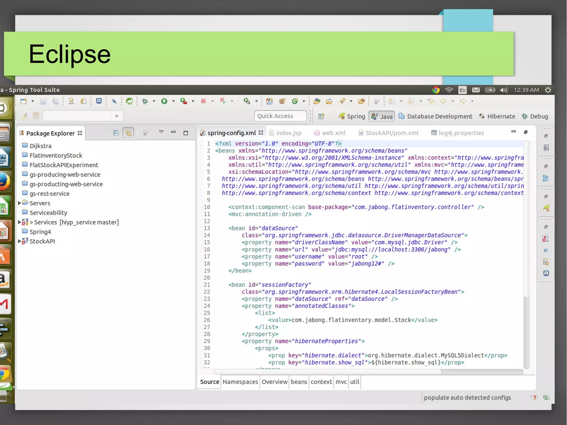Click the green Run button
Screen dimensions: 567x425
click(164, 101)
